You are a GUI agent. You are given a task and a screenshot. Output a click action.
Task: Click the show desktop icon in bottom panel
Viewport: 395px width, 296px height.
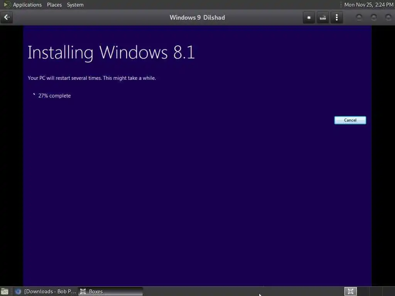pos(5,291)
